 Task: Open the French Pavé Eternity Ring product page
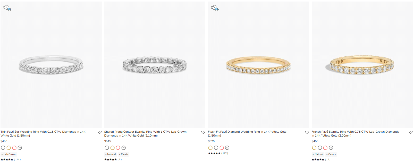pyautogui.click(x=355, y=133)
